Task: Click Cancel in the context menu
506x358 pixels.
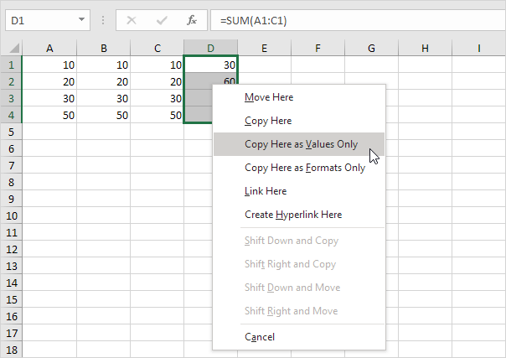Action: pos(260,337)
